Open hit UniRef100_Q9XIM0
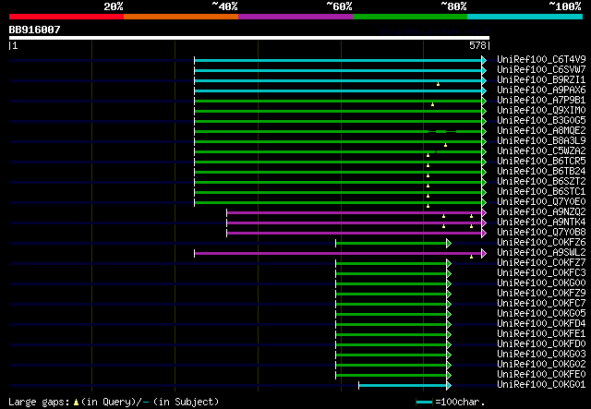 pos(541,111)
